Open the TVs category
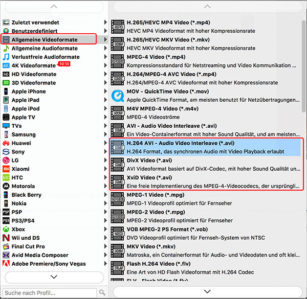Viewport: 307px width, 299px height. [x=54, y=126]
